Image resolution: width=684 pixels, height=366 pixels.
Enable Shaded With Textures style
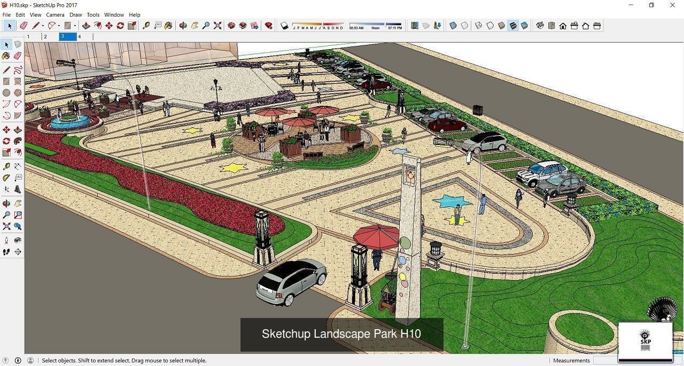tap(513, 26)
